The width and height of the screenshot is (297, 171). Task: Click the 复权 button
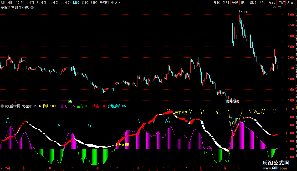[x=217, y=2]
